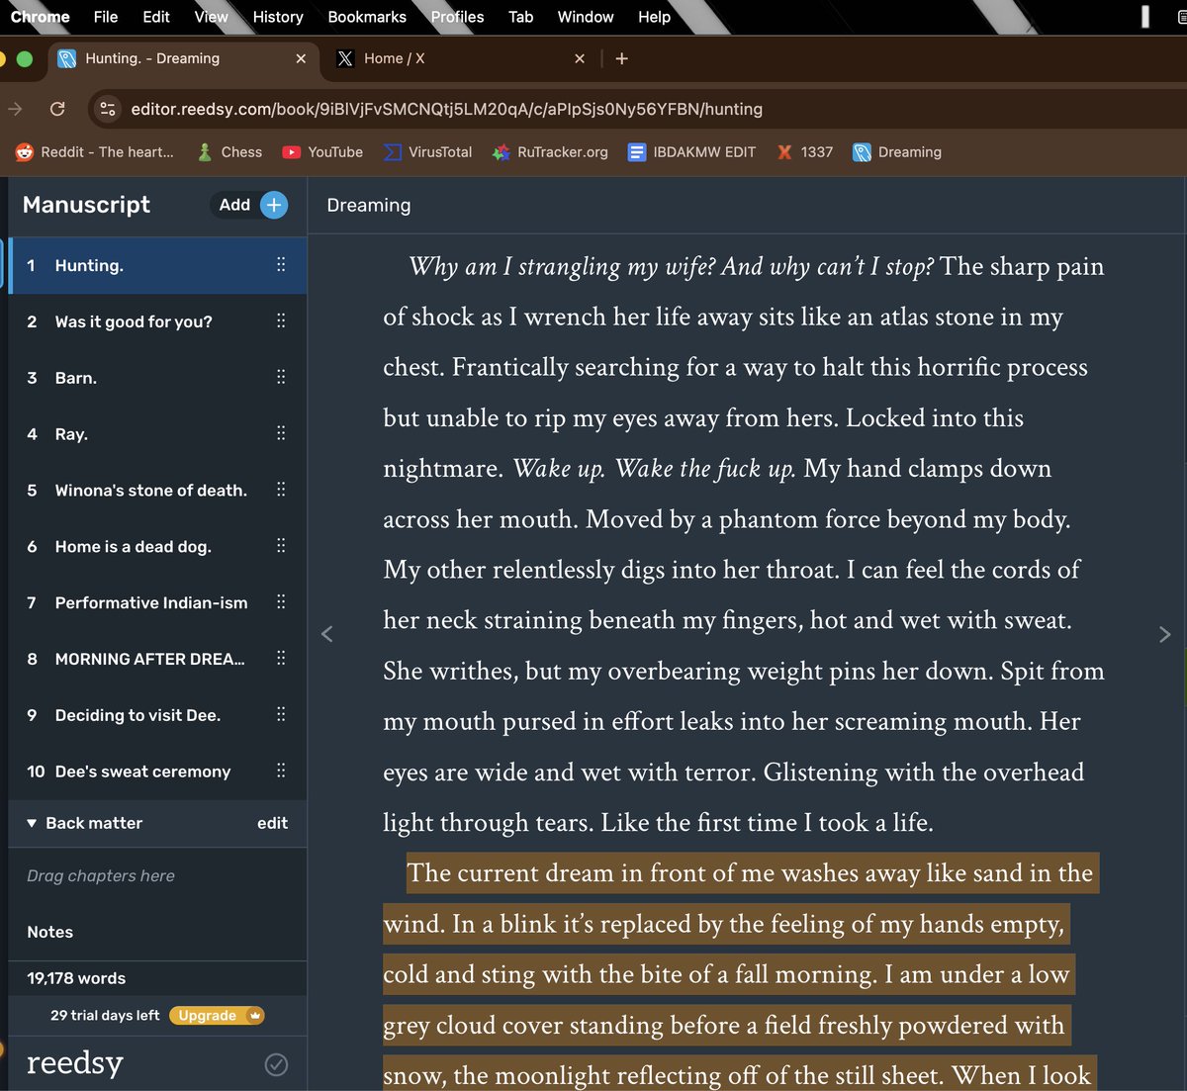Open the Bookmarks menu
1187x1091 pixels.
point(367,17)
